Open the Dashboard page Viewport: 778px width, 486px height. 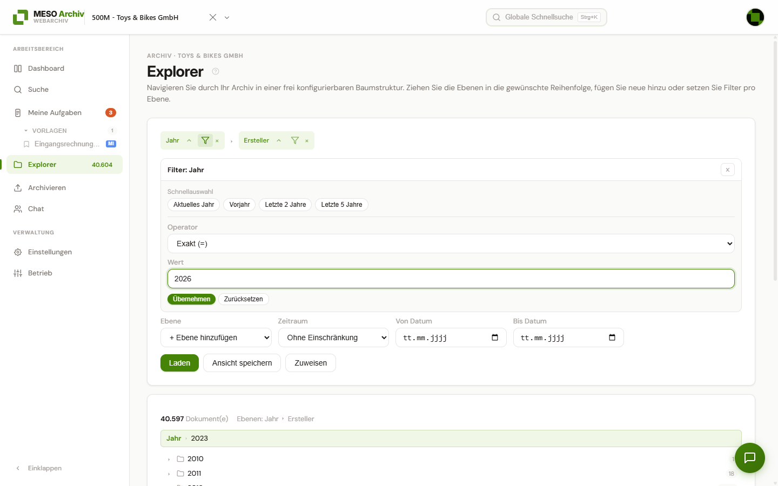pyautogui.click(x=65, y=69)
